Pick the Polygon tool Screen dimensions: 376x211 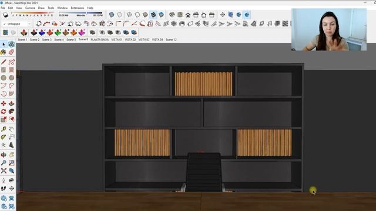tap(11, 78)
